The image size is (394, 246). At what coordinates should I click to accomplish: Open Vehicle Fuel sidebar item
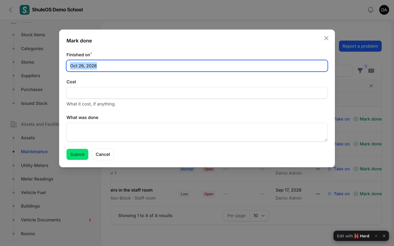tap(33, 192)
